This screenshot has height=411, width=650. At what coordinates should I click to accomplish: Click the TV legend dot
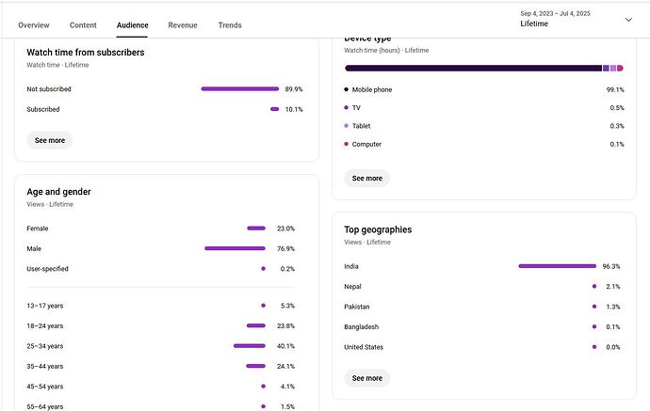[346, 107]
